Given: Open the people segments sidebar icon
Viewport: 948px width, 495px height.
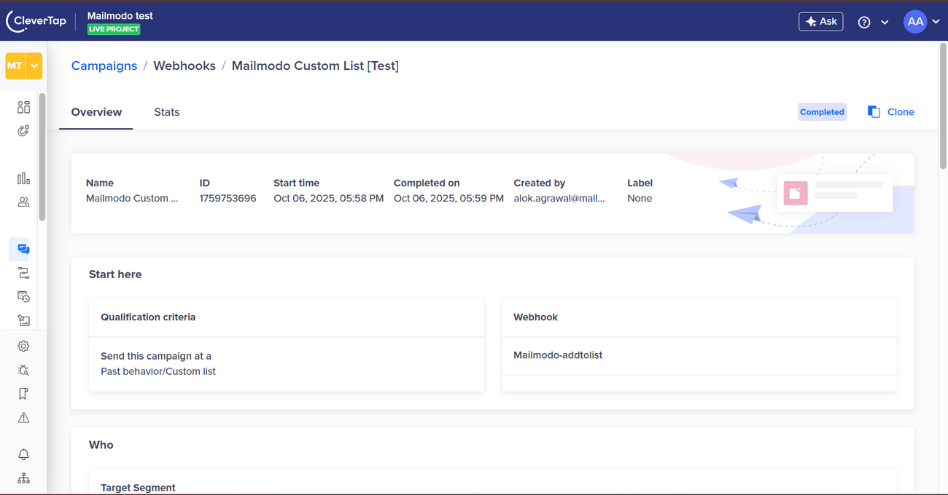Looking at the screenshot, I should [x=23, y=202].
